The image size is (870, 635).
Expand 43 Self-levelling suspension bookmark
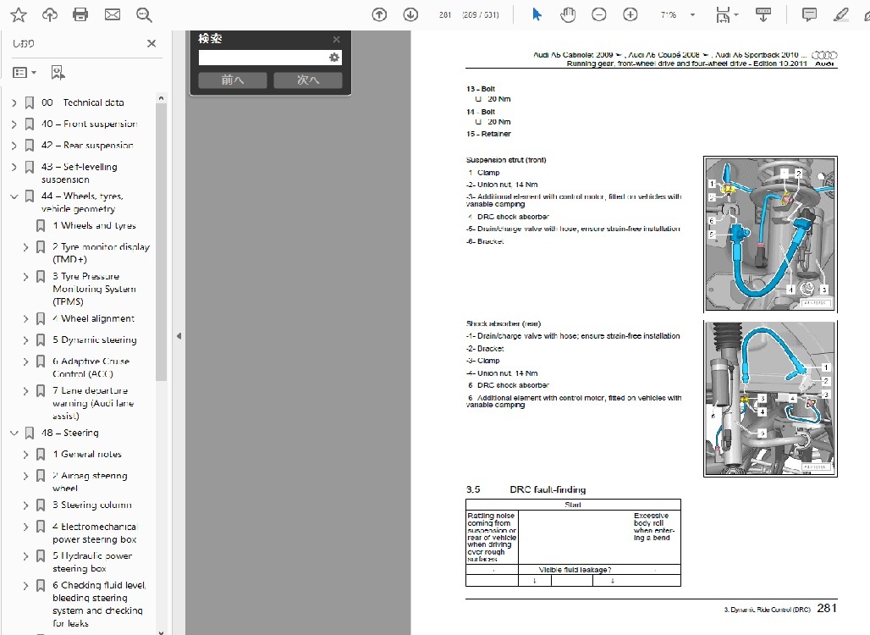14,167
